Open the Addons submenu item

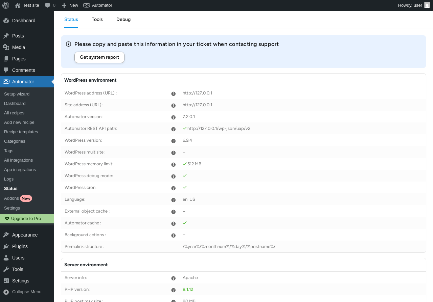tap(12, 198)
